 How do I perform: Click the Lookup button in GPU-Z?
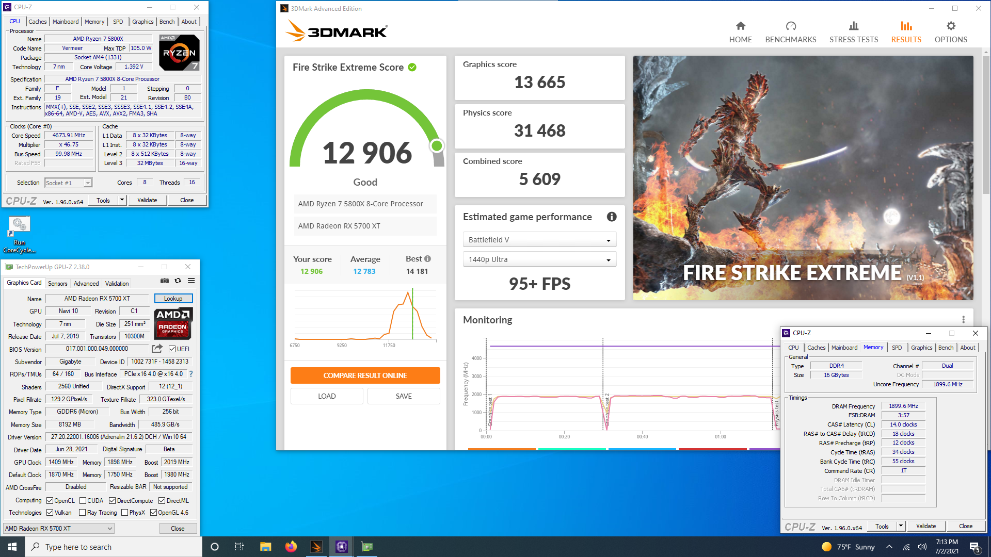point(173,299)
